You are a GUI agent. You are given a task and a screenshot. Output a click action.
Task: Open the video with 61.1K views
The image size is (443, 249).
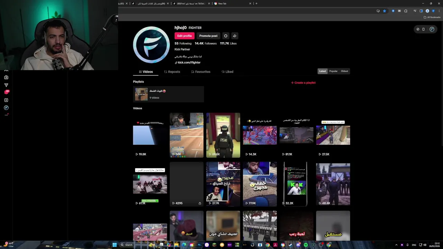[150, 184]
